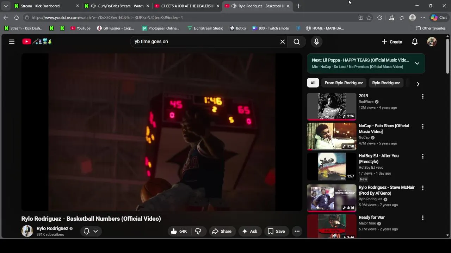Select the All filter chip
451x253 pixels.
tap(313, 83)
